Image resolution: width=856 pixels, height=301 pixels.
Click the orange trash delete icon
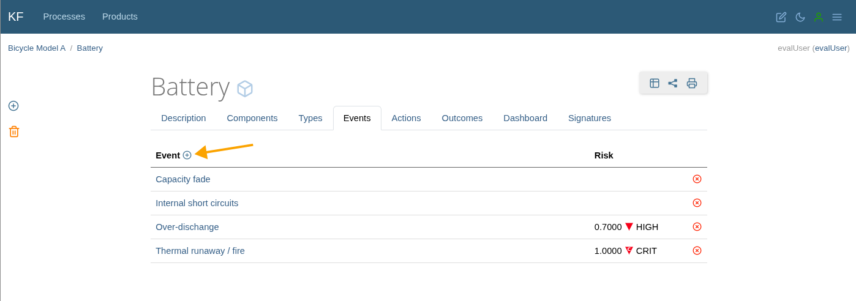pos(13,132)
